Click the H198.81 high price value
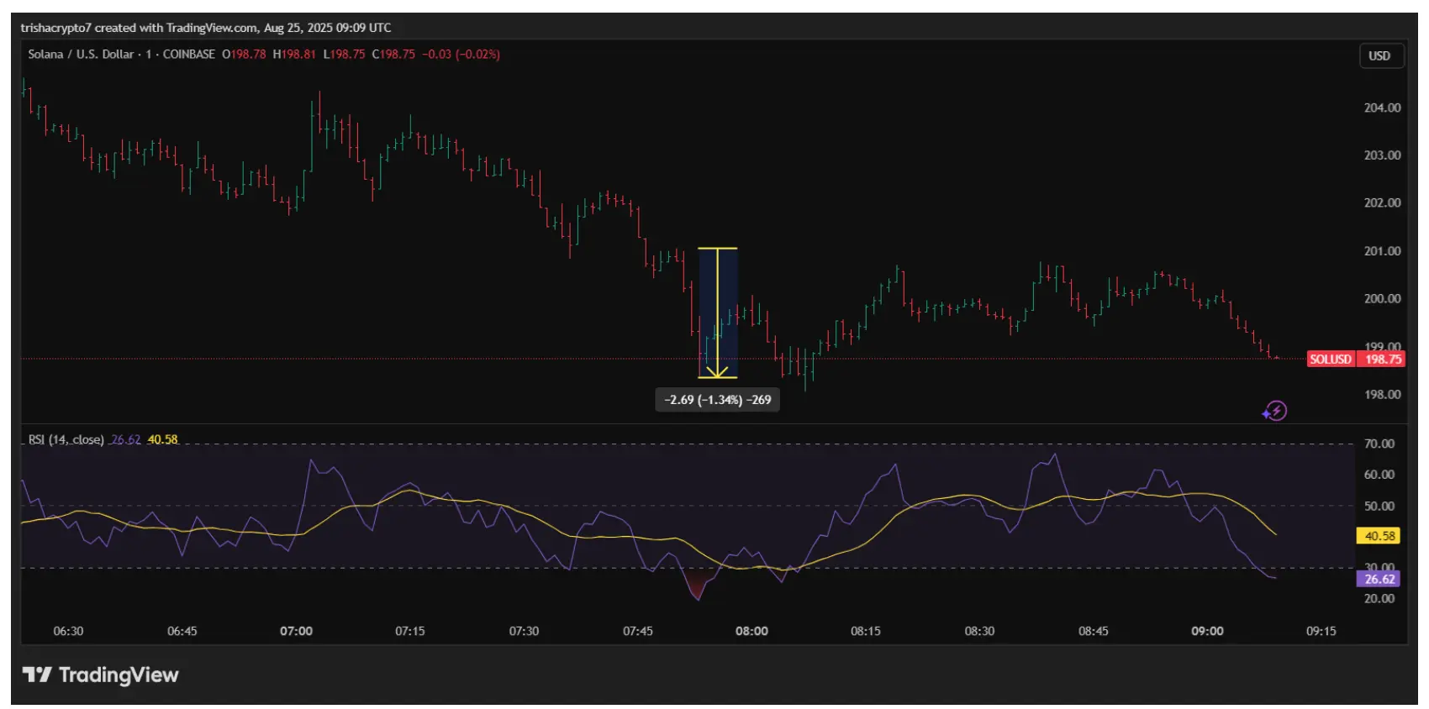The height and width of the screenshot is (709, 1429). (x=294, y=54)
